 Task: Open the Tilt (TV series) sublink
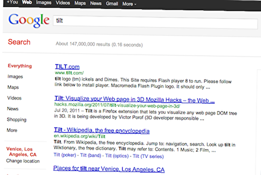(x=148, y=156)
